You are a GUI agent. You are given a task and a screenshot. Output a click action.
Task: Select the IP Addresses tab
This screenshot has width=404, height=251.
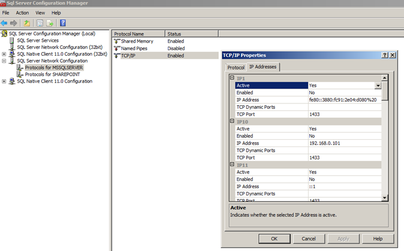pos(263,67)
